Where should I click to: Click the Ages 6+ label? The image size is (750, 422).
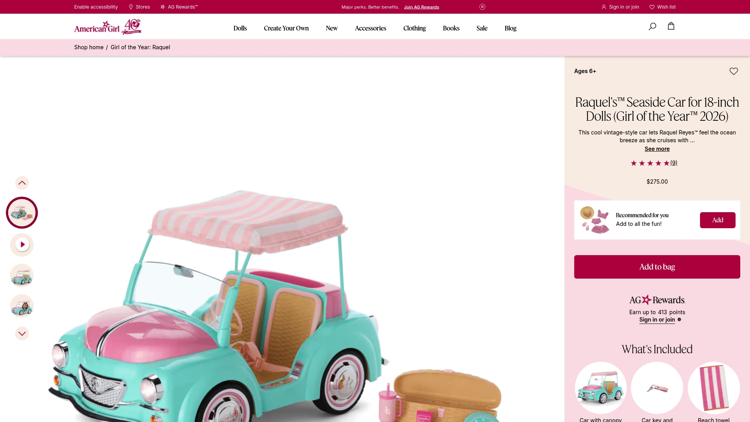[585, 71]
